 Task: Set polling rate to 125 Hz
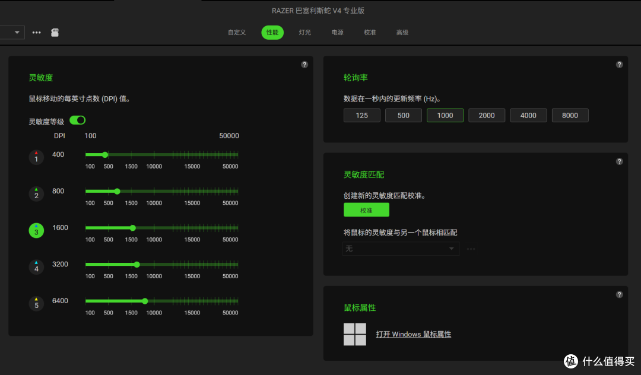pos(362,115)
